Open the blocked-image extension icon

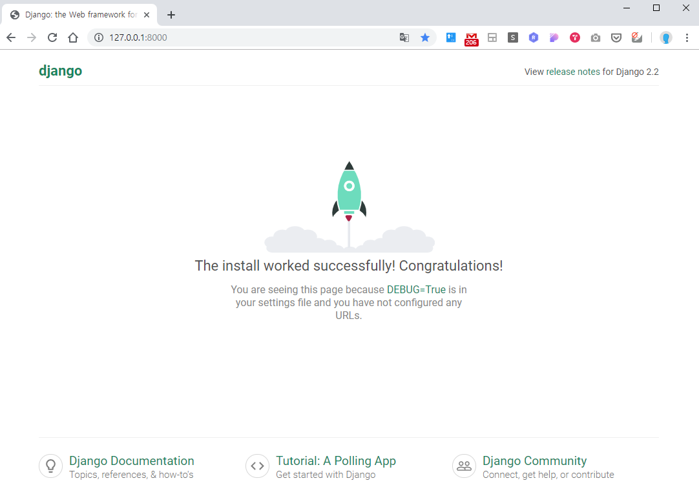point(637,38)
